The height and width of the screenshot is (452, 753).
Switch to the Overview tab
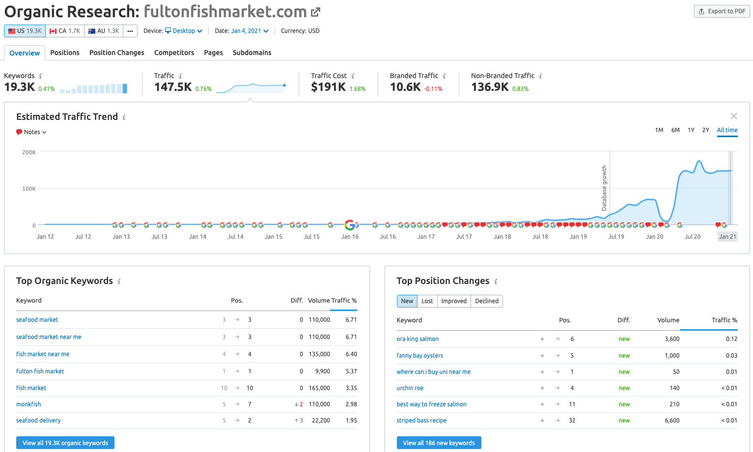pyautogui.click(x=25, y=53)
